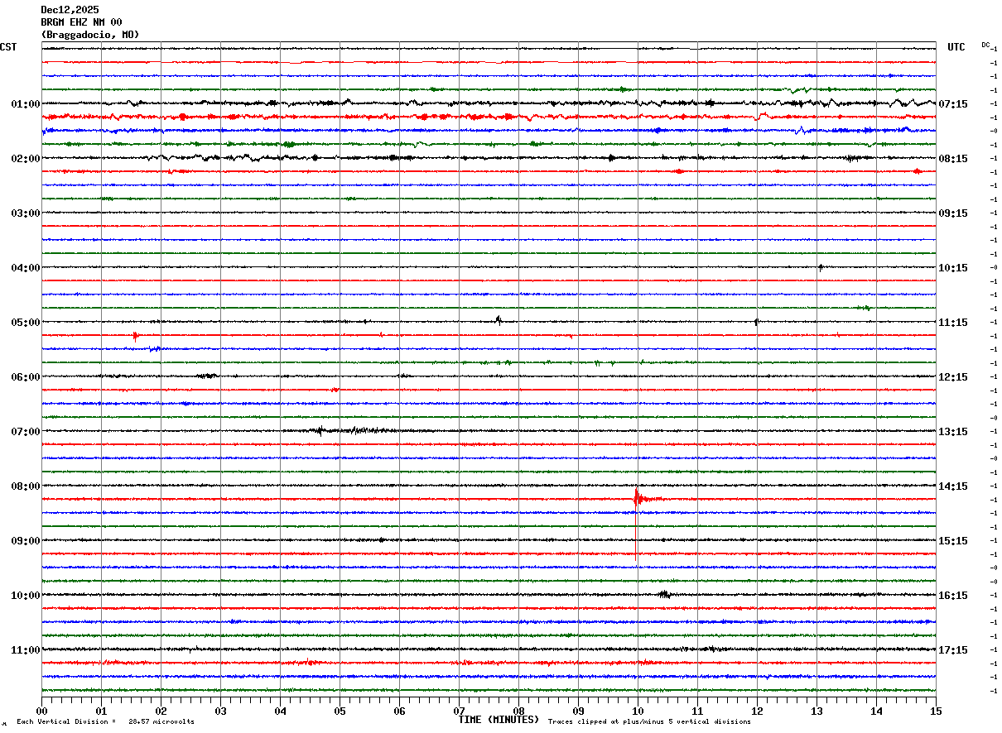This screenshot has height=733, width=1002.
Task: Click the 08:15 UTC time label
Action: click(953, 159)
